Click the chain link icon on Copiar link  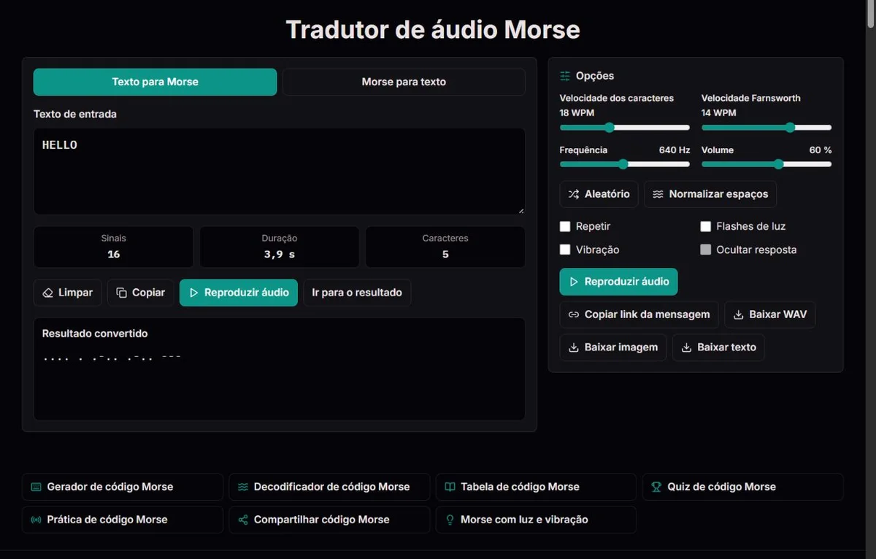tap(574, 315)
